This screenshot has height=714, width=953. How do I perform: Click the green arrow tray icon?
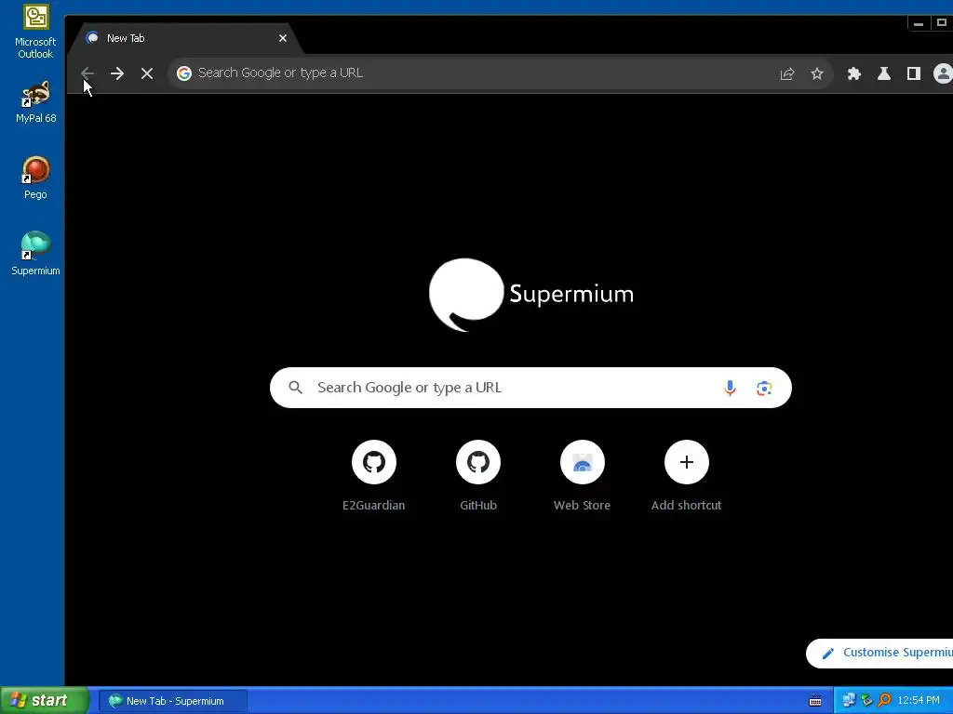866,701
